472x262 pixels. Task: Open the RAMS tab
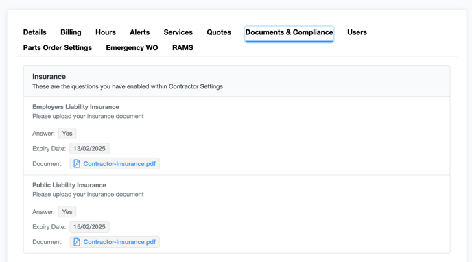click(182, 47)
